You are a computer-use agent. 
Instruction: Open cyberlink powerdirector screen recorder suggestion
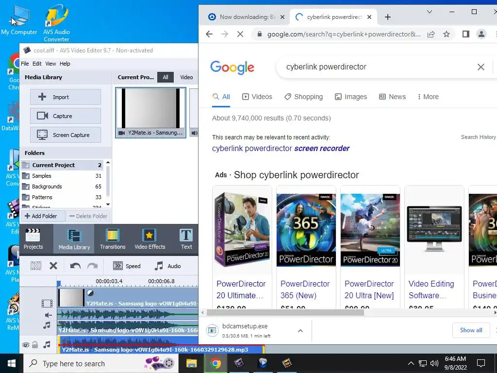(281, 149)
